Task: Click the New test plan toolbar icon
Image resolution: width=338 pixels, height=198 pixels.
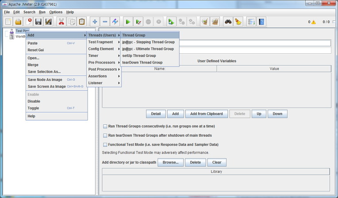Action: (8, 22)
